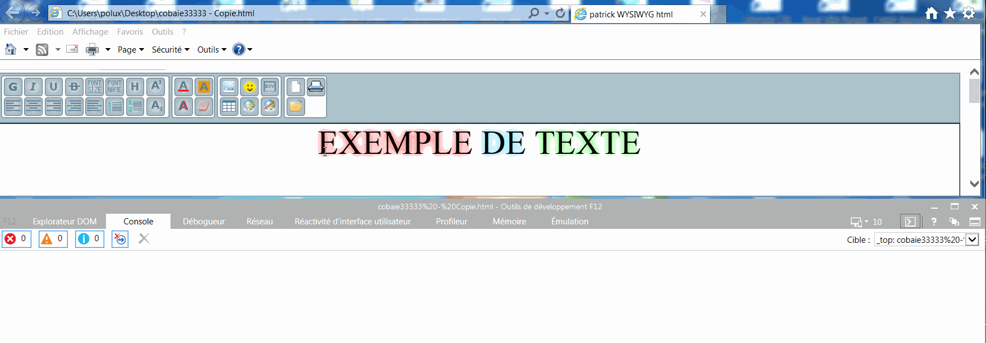Switch to Explorateur DOM tab

64,222
